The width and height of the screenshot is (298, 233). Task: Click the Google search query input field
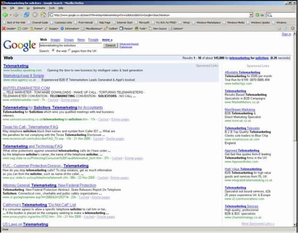(x=70, y=45)
